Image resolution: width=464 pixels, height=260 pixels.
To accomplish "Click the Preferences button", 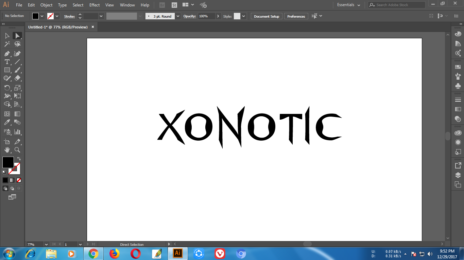I will [x=296, y=16].
